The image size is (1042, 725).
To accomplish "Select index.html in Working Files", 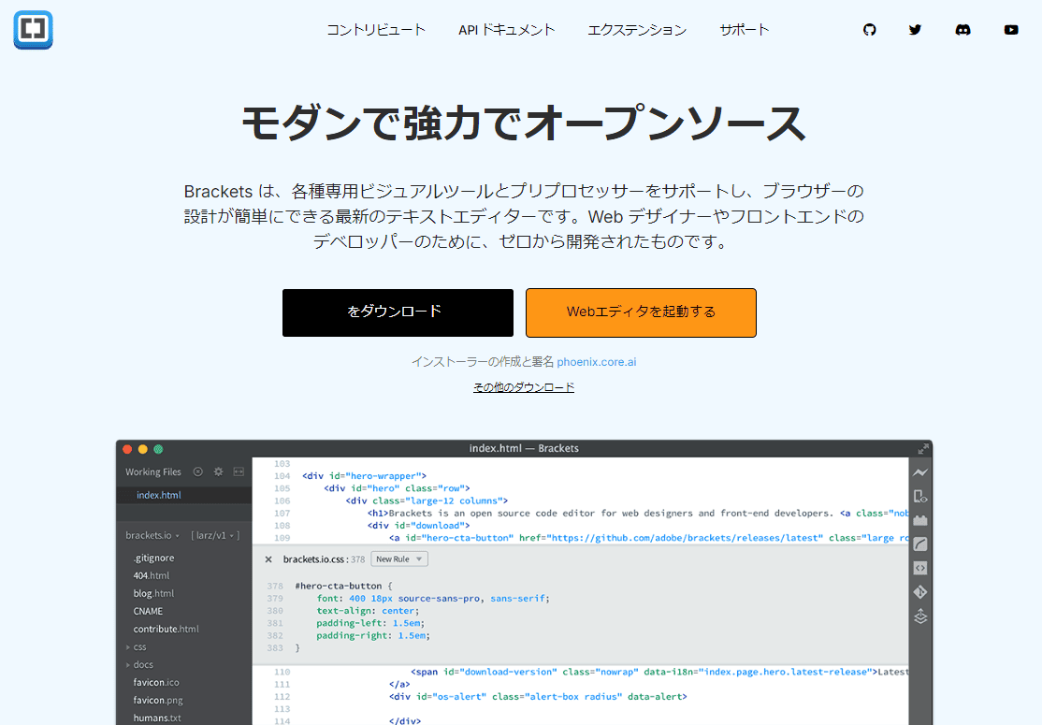I will (159, 496).
